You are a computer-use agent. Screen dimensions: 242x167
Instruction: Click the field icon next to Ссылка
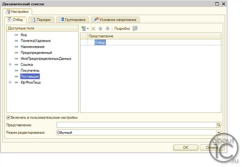16,64
